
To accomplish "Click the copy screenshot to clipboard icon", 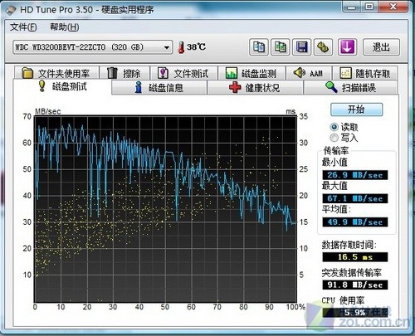I will coord(281,47).
